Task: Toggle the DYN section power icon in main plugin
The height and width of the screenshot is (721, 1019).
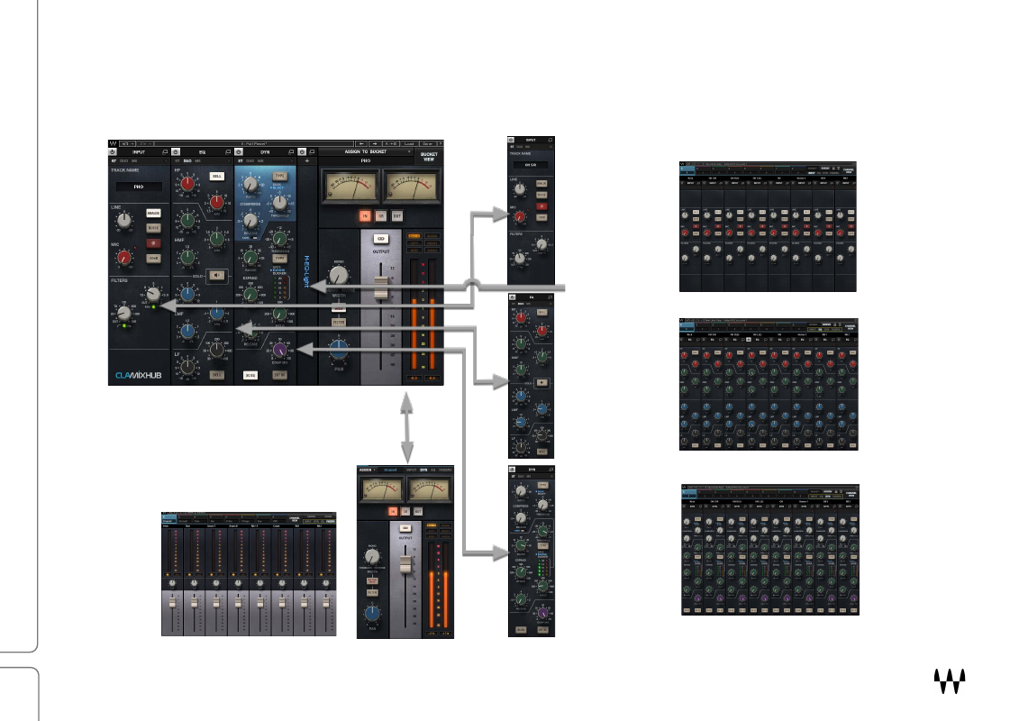Action: click(x=239, y=152)
